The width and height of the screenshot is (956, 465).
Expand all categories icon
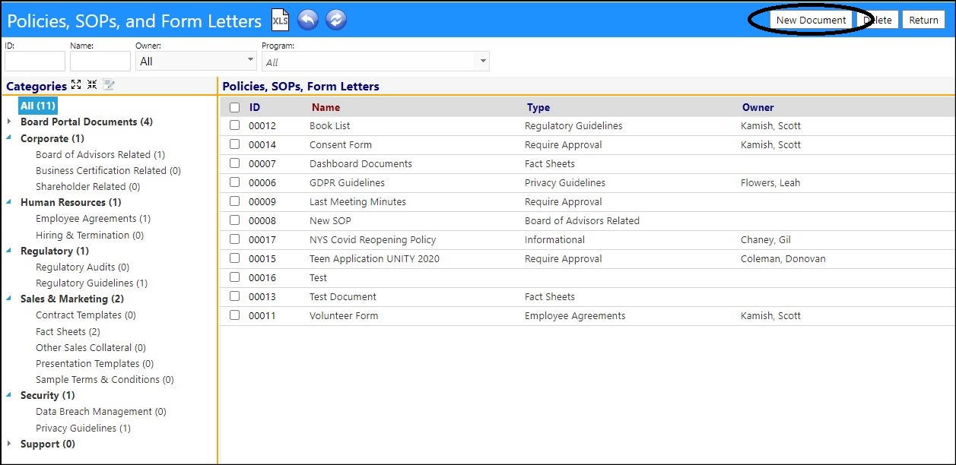coord(76,85)
